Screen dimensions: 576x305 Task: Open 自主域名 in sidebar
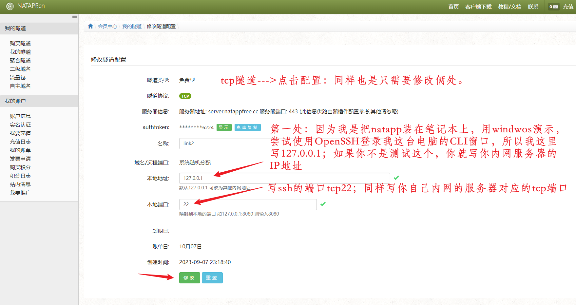(20, 86)
